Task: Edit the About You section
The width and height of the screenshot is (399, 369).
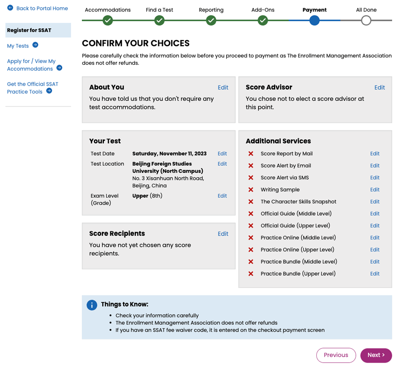Action: pyautogui.click(x=223, y=87)
